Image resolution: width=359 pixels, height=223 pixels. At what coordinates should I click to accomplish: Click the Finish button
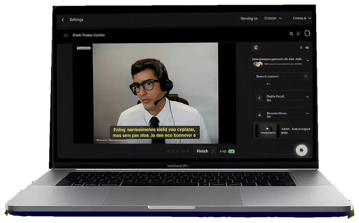pyautogui.click(x=205, y=151)
